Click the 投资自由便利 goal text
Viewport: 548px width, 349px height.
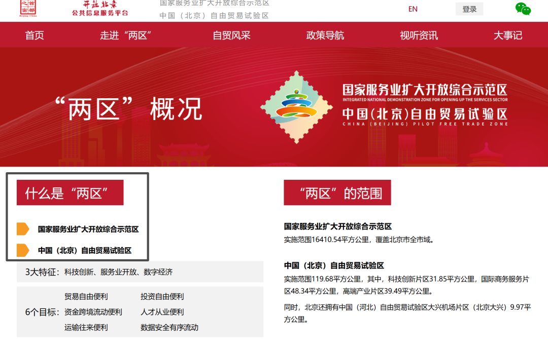click(x=162, y=297)
